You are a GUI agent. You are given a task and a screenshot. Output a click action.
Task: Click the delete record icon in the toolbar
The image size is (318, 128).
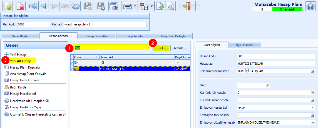20,6
